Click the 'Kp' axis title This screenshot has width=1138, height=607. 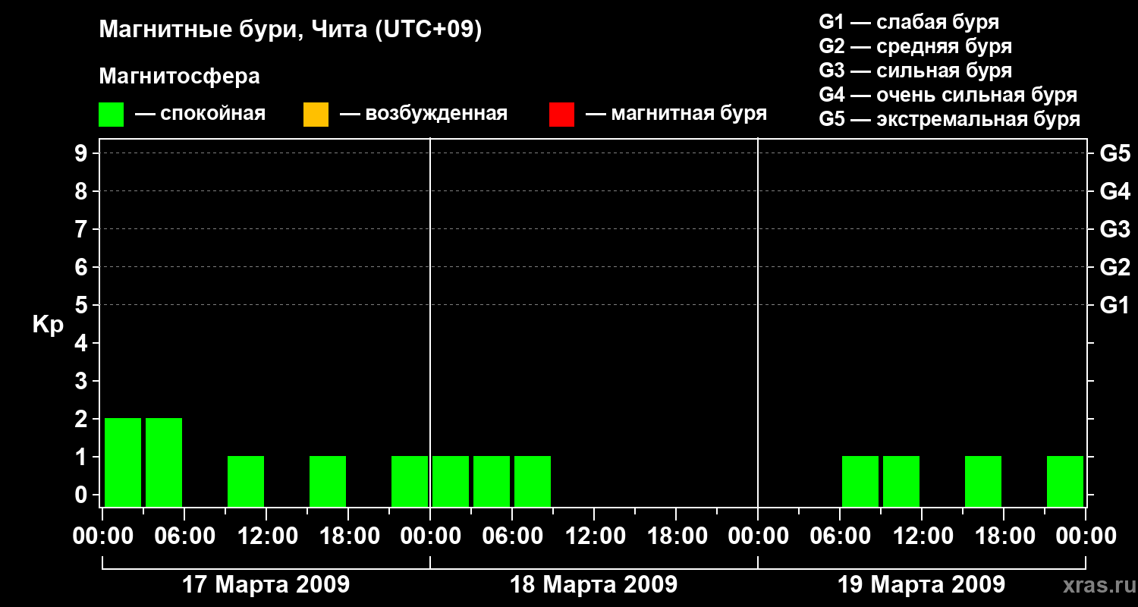tap(49, 326)
